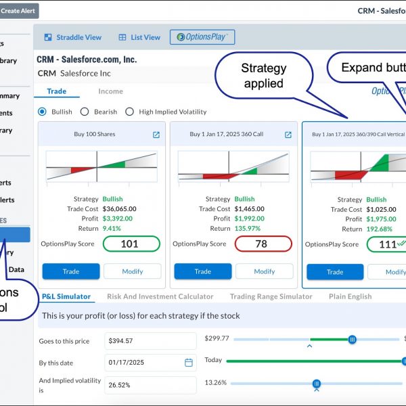Click Modify on Buy 100 Shares card

click(x=133, y=271)
